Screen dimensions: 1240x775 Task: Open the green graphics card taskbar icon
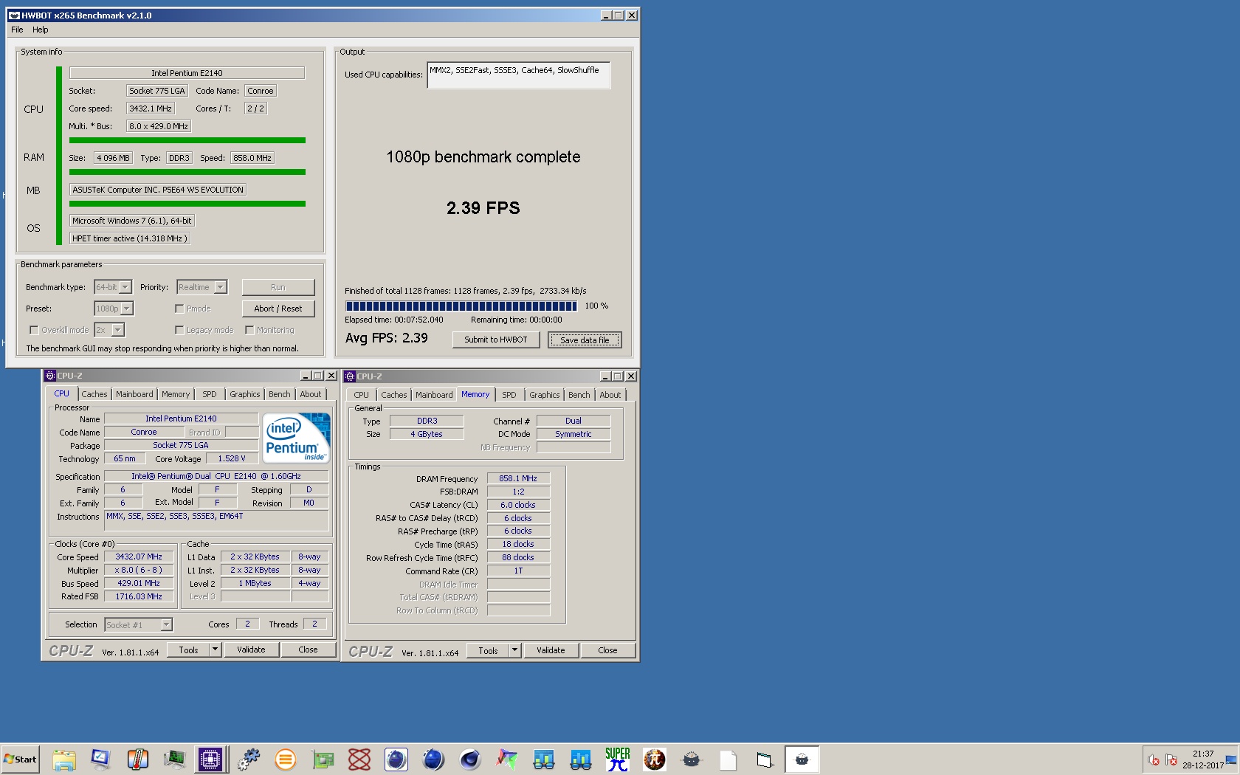[x=323, y=759]
